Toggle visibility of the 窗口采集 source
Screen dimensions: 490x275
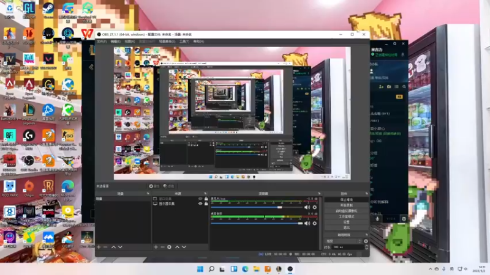coord(200,199)
